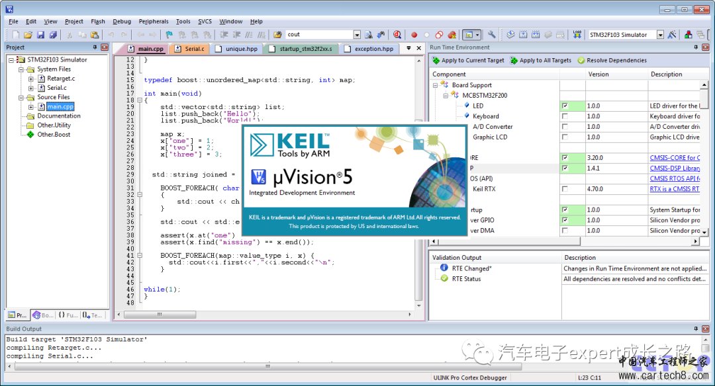Paste from clipboard using the toolbar icon

(95, 34)
